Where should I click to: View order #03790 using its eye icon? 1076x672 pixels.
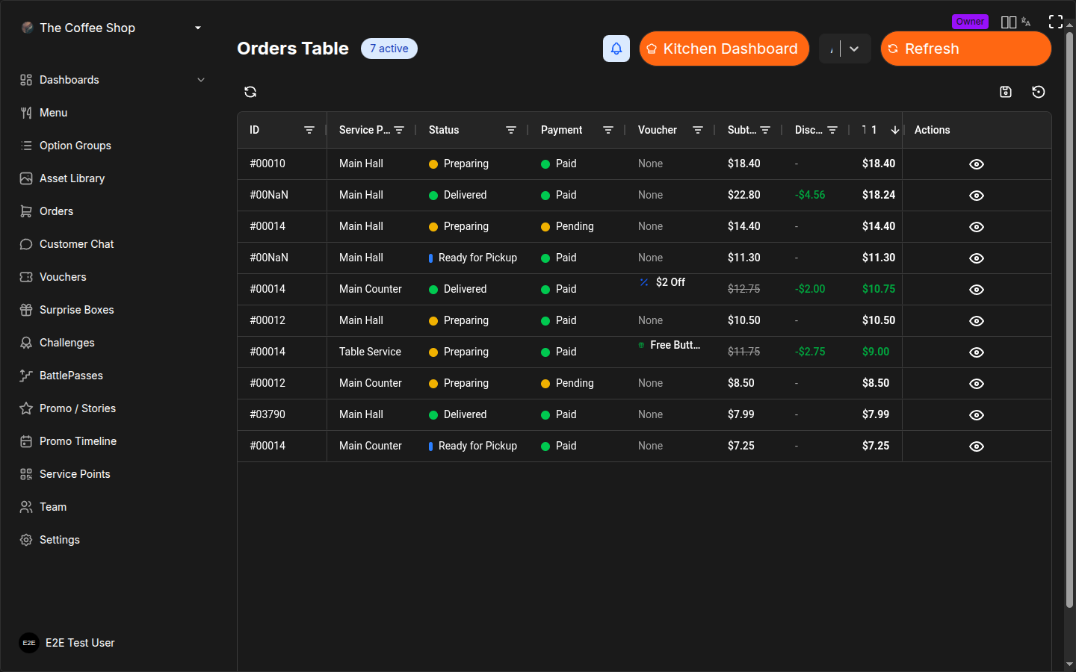[976, 415]
